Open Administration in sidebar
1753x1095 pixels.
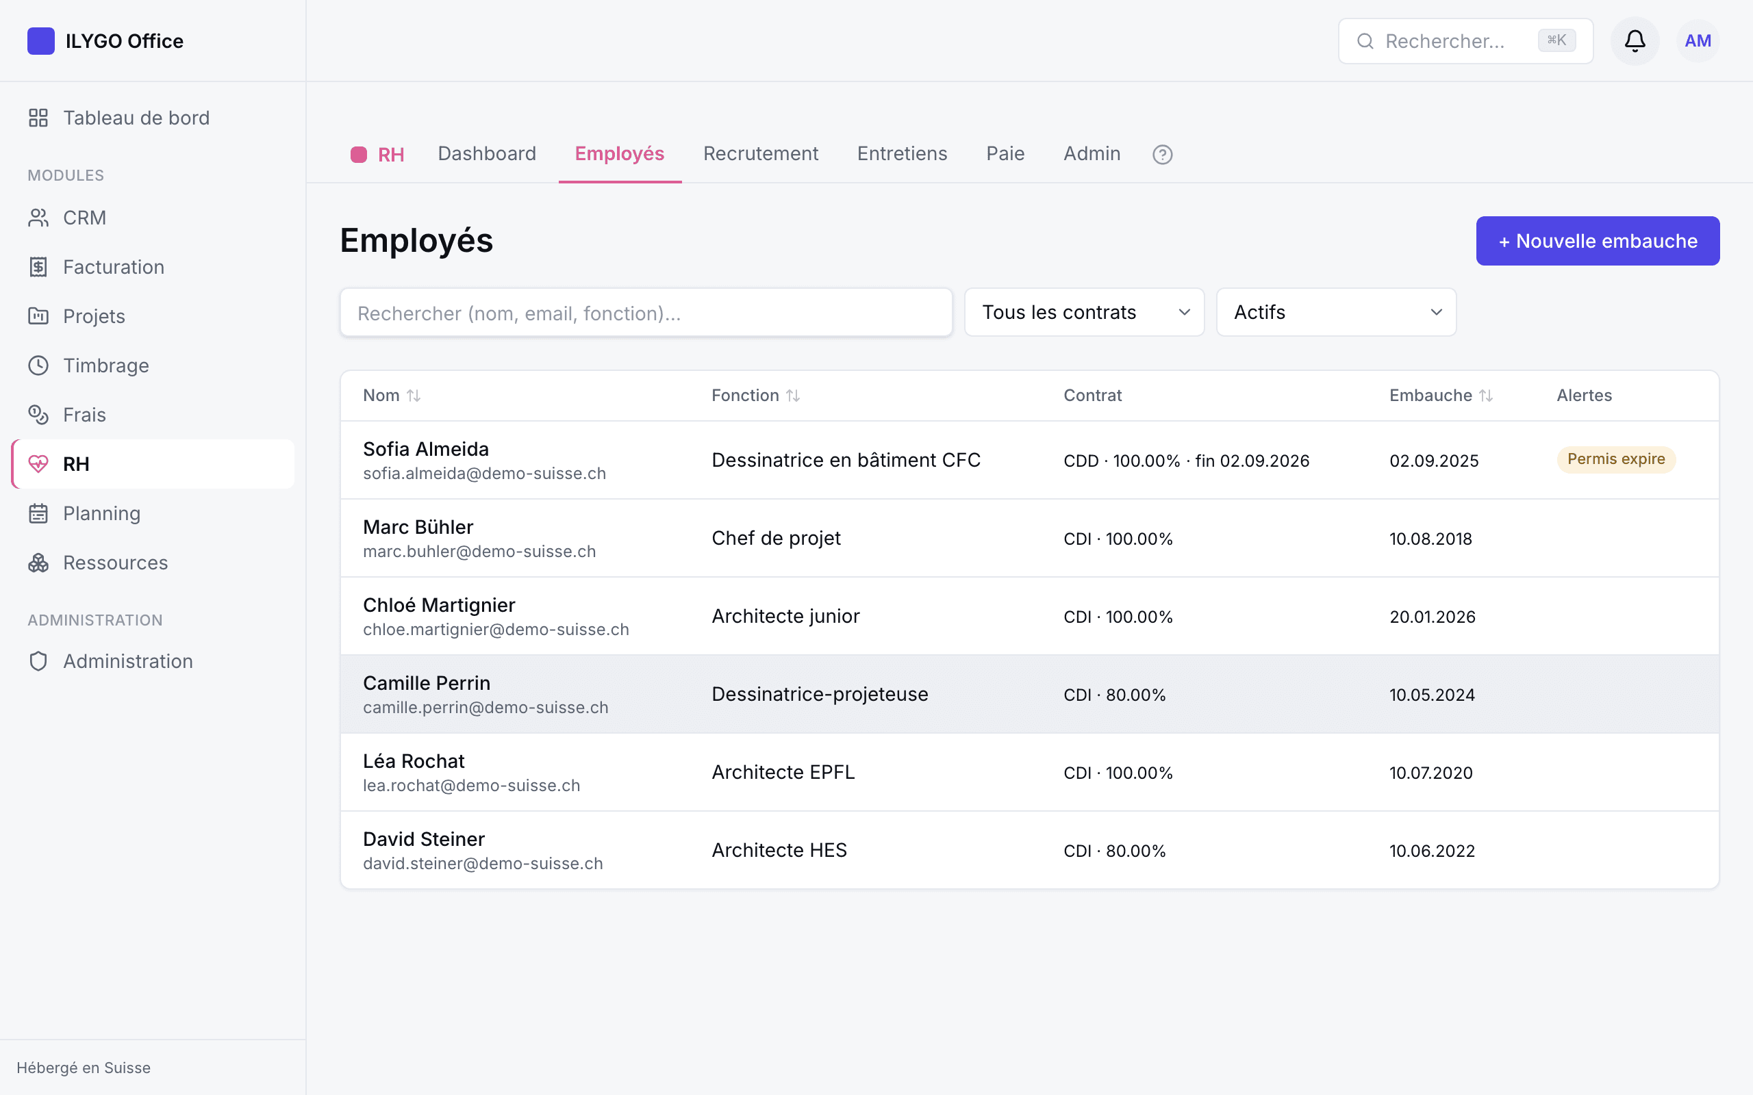tap(153, 661)
